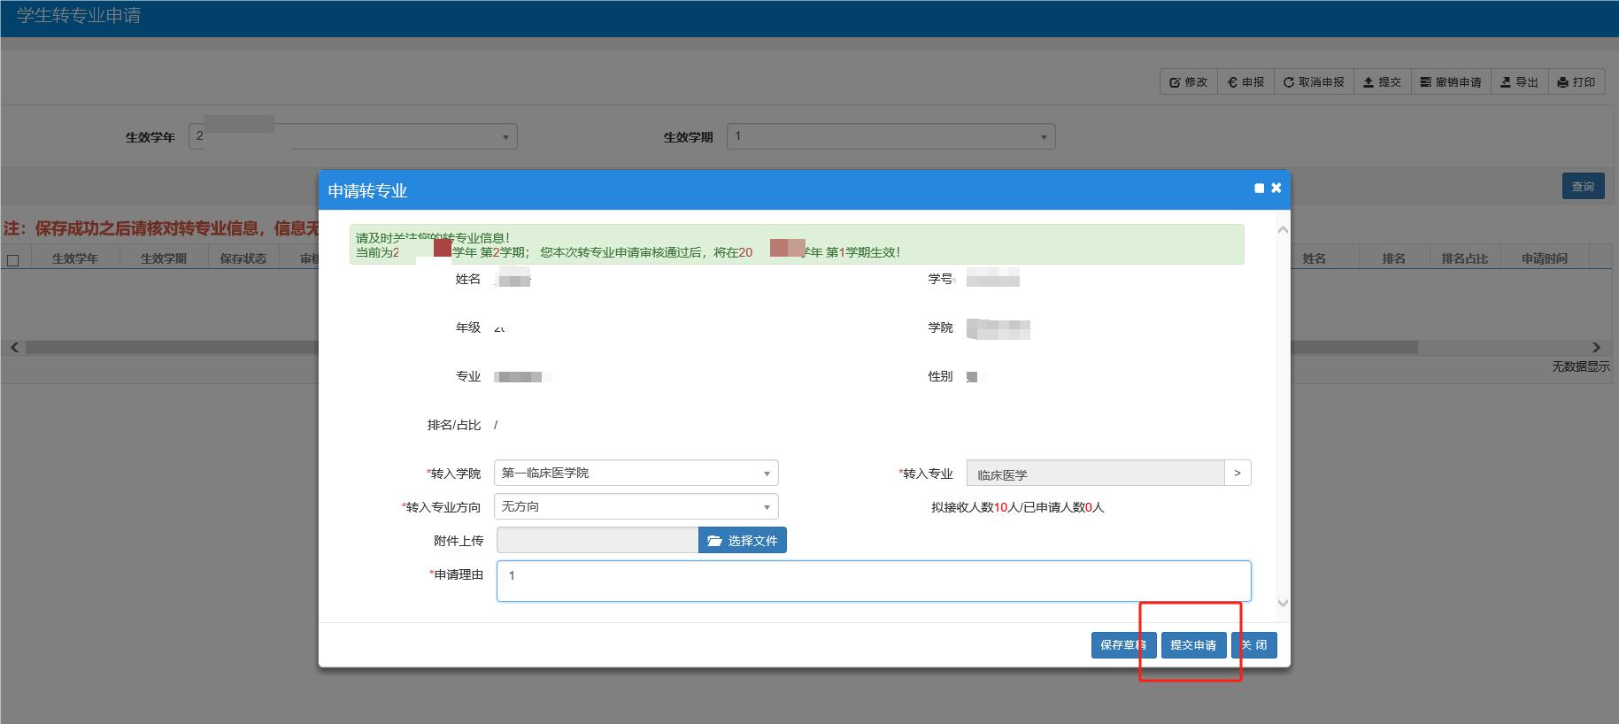The height and width of the screenshot is (724, 1619).
Task: Submit application via 提交申请 button
Action: (1192, 645)
